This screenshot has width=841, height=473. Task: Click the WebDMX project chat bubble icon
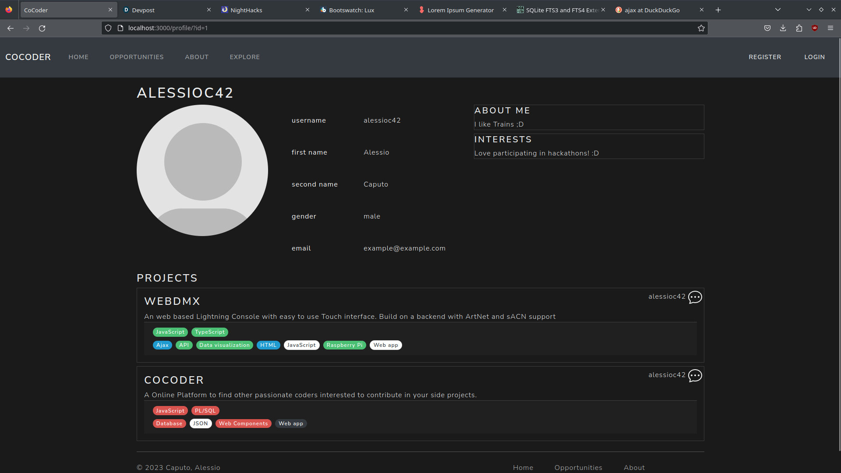click(x=695, y=297)
